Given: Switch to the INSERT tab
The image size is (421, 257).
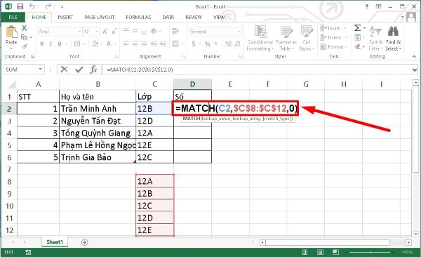Looking at the screenshot, I should click(x=65, y=18).
